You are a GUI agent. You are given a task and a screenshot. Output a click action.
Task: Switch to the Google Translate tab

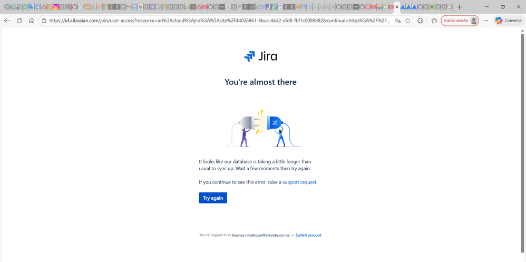31,7
